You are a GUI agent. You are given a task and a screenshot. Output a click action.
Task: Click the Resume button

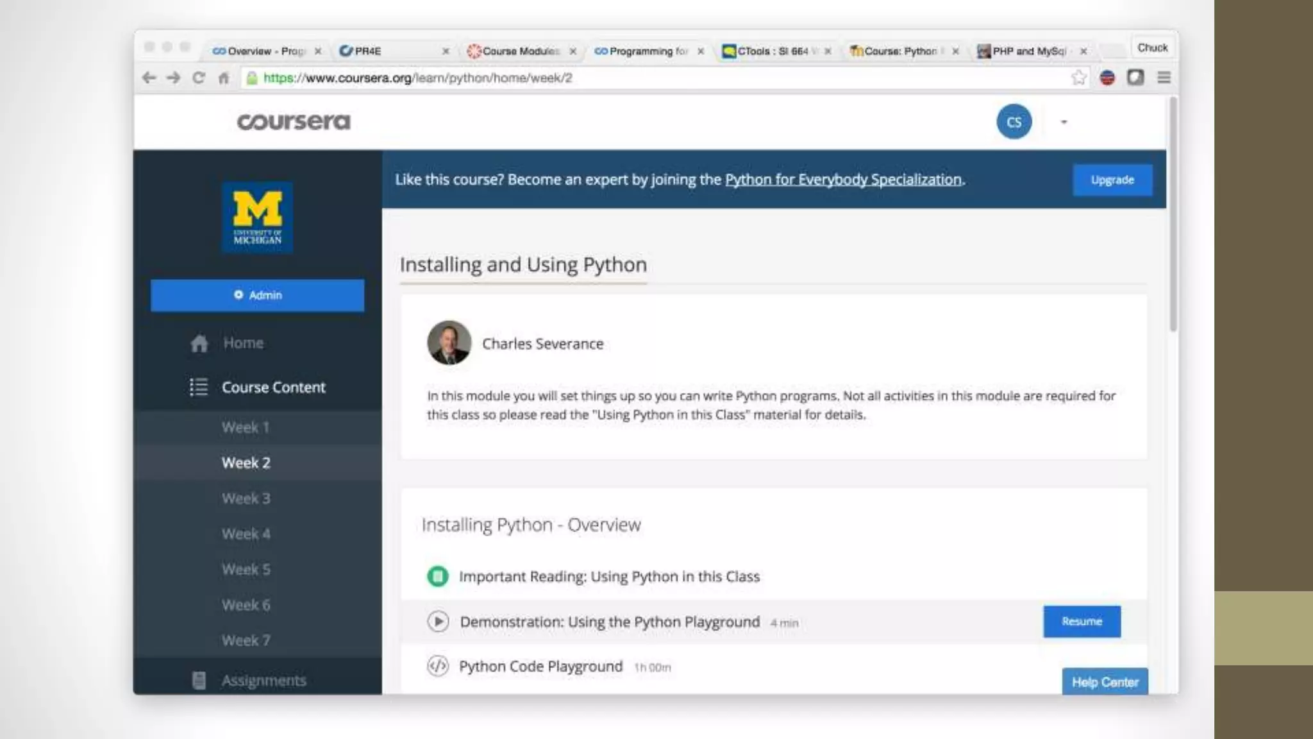click(x=1082, y=621)
